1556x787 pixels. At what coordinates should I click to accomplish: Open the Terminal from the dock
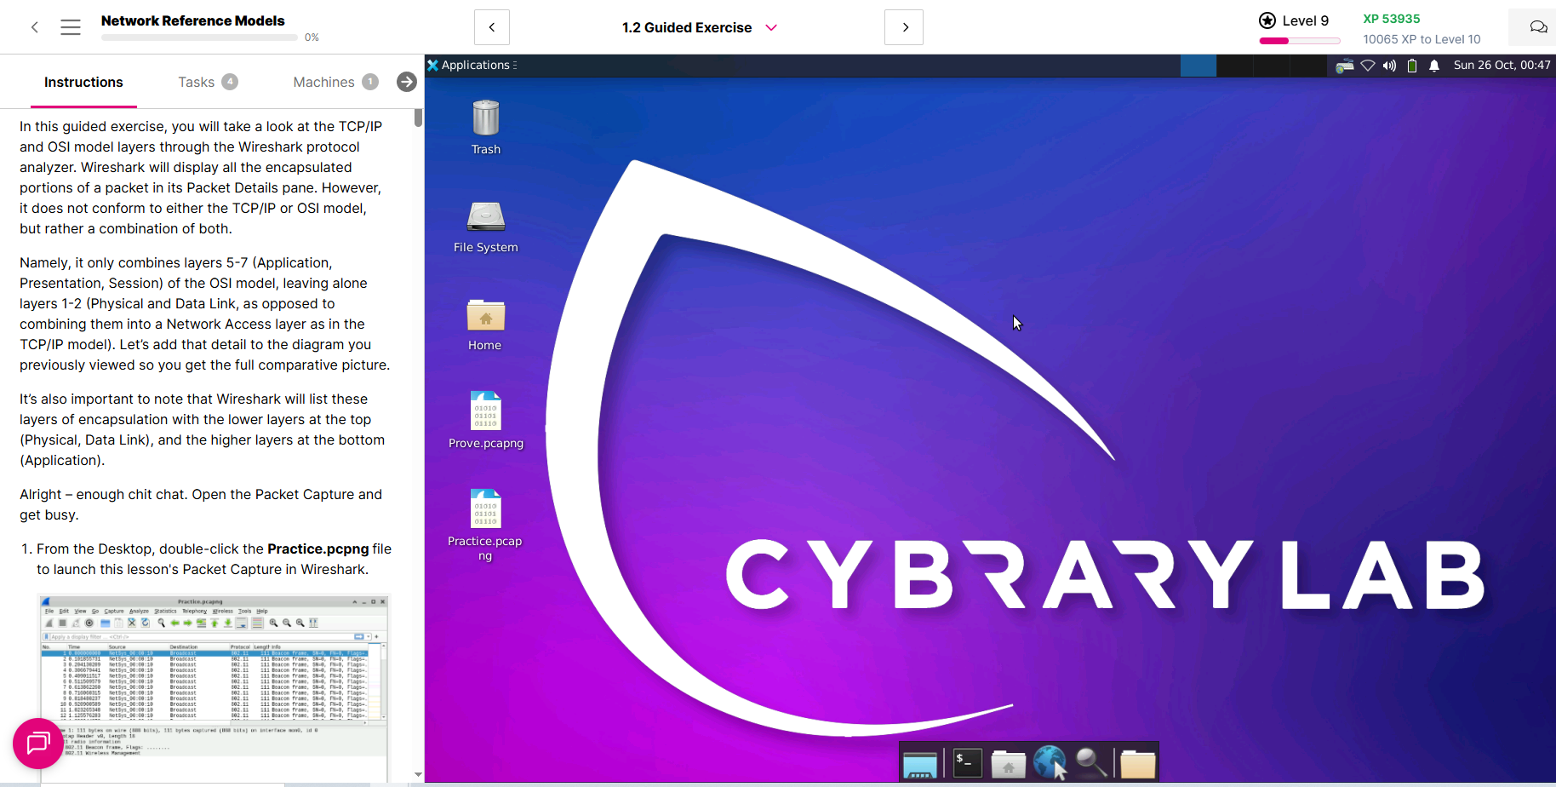point(967,763)
